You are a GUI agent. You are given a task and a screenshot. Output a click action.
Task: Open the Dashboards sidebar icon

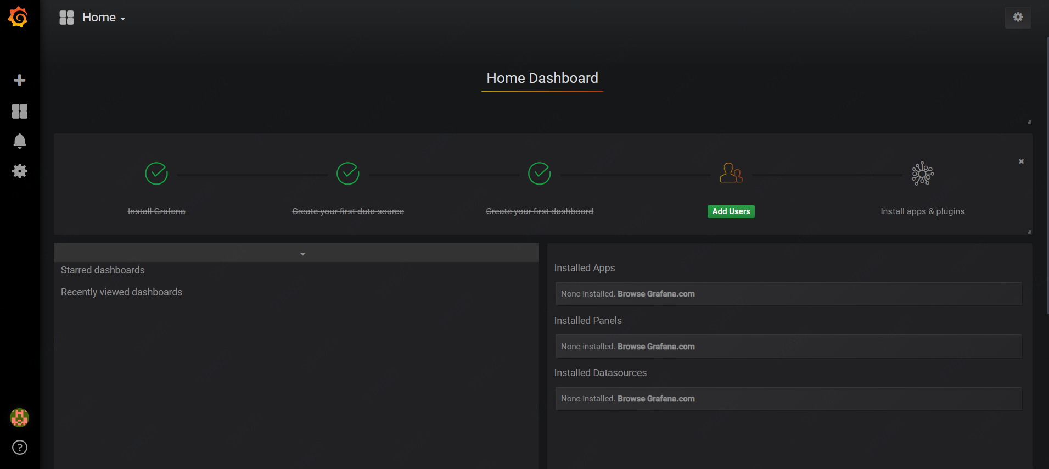pos(20,111)
